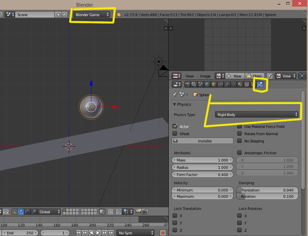Viewport: 308px width, 236px height.
Task: Open the Object Constraints chain tab
Action: click(220, 84)
